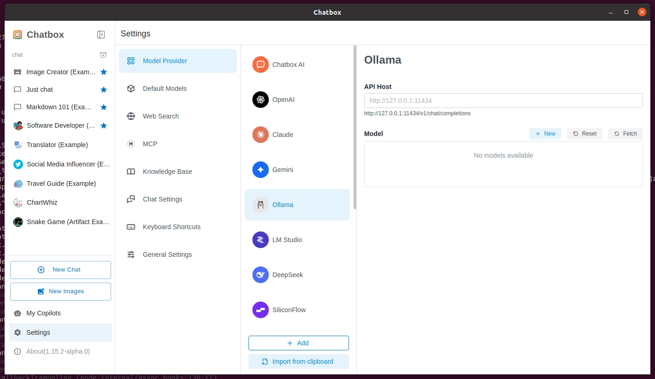This screenshot has height=379, width=655.
Task: Open My Copilots
Action: point(61,313)
